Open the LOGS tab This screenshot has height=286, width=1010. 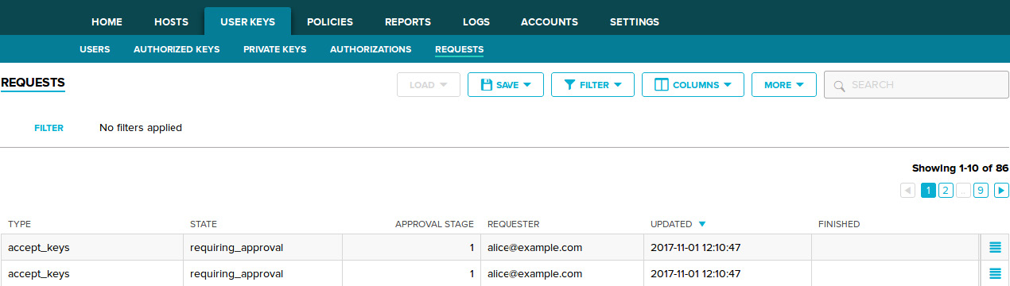point(476,21)
